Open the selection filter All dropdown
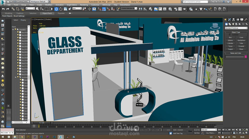 pyautogui.click(x=30, y=8)
